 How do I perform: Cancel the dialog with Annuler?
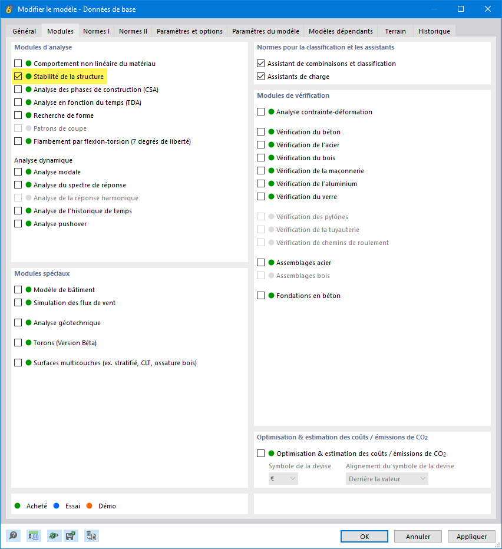tap(418, 536)
